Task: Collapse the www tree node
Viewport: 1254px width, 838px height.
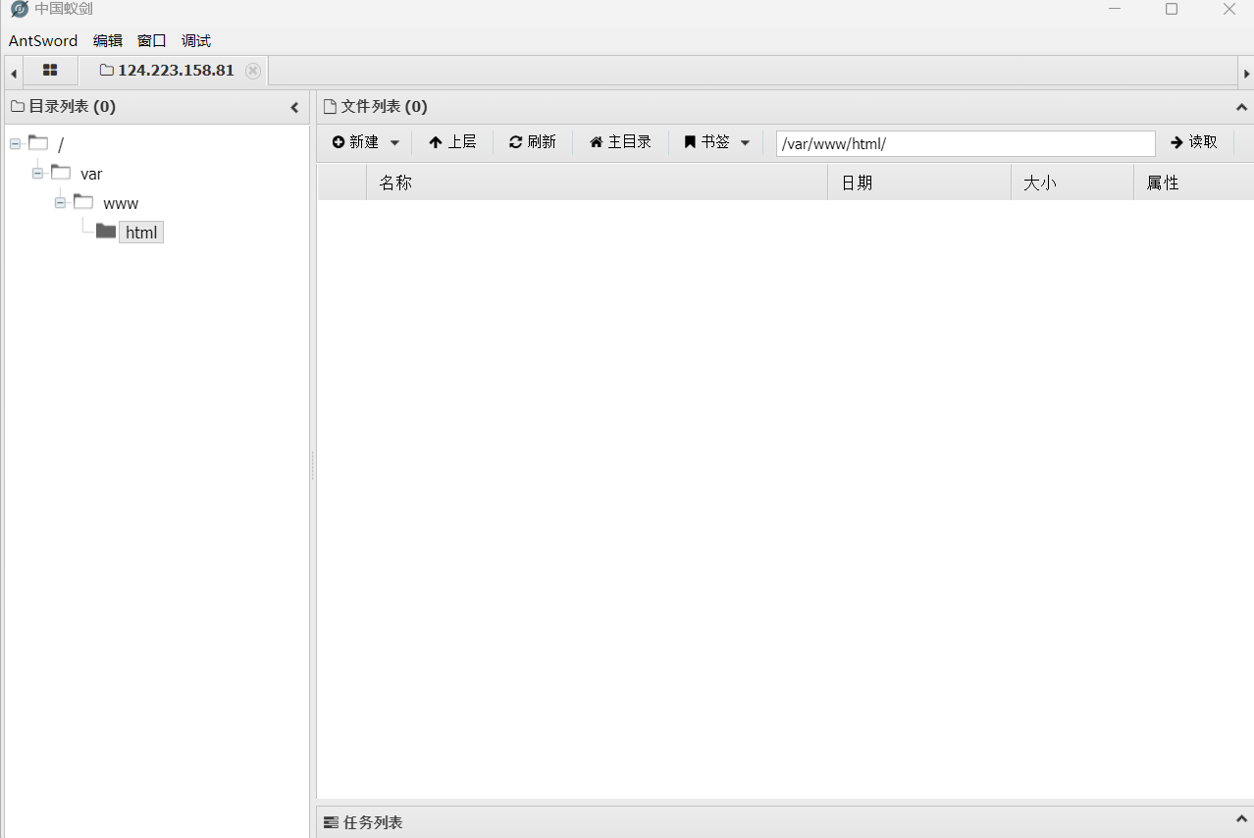Action: point(60,203)
